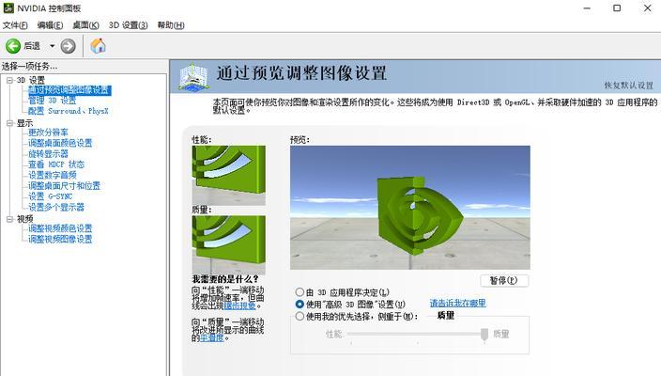Open 设置 G-SYNC task
The height and width of the screenshot is (376, 661).
[50, 196]
